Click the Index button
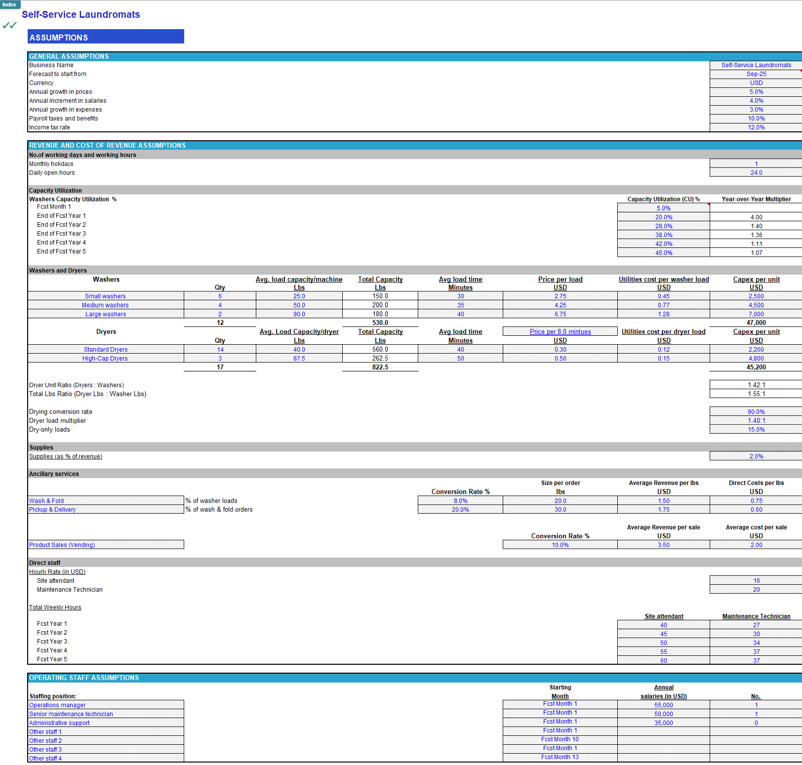 pos(10,4)
